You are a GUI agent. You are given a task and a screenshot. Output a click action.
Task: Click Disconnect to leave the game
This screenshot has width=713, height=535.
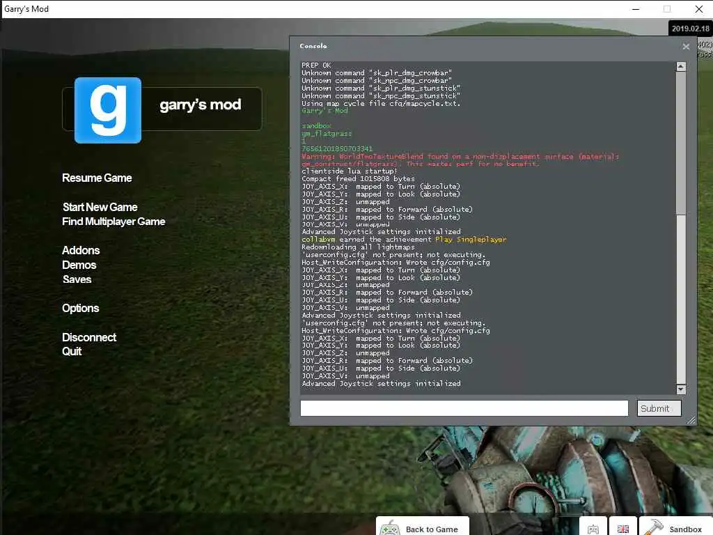[89, 338]
